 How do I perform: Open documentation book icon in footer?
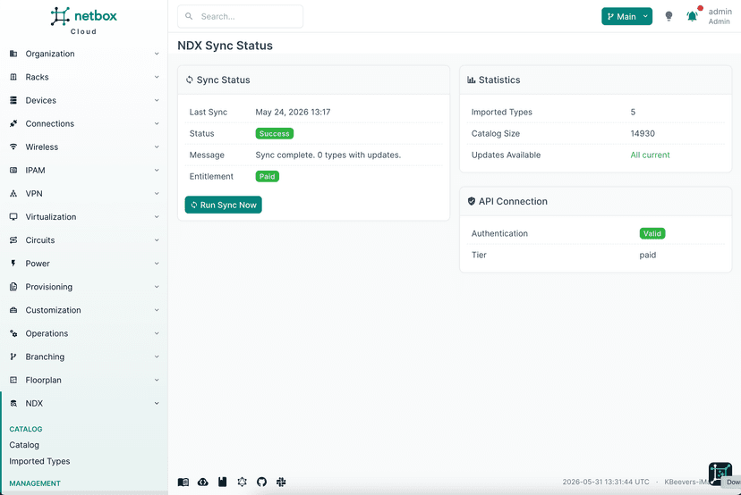(x=183, y=482)
